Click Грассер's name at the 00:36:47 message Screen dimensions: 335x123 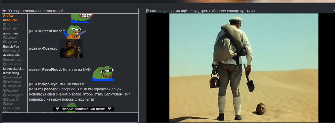pyautogui.click(x=50, y=89)
